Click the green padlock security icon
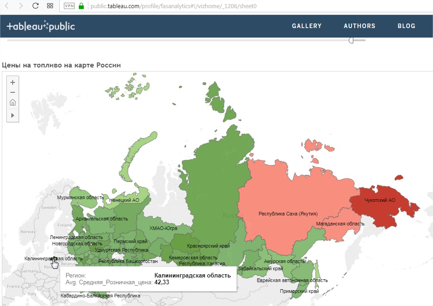The image size is (433, 306). pos(81,6)
